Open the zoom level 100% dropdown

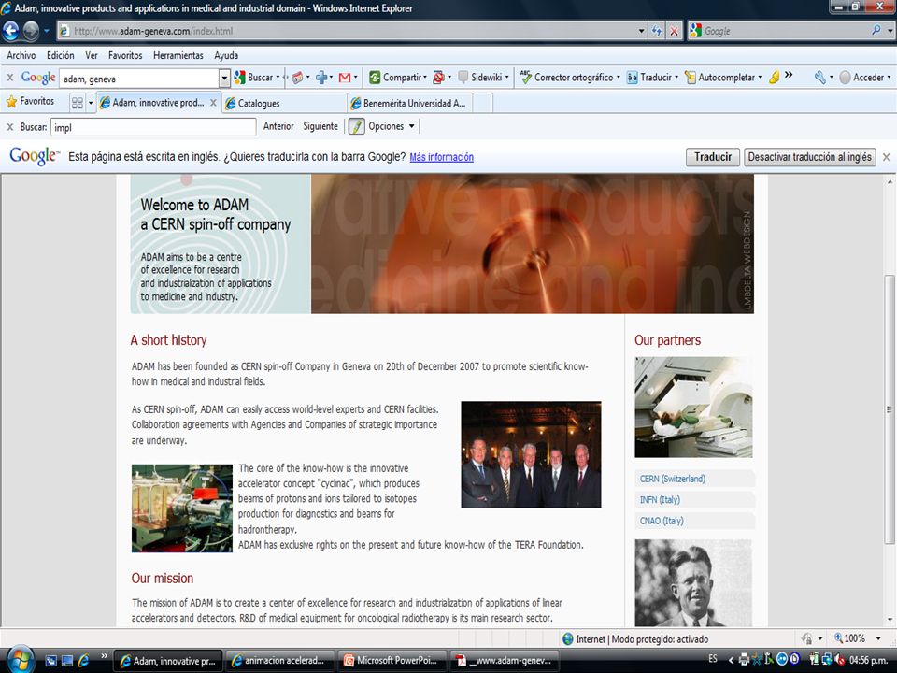(x=878, y=638)
